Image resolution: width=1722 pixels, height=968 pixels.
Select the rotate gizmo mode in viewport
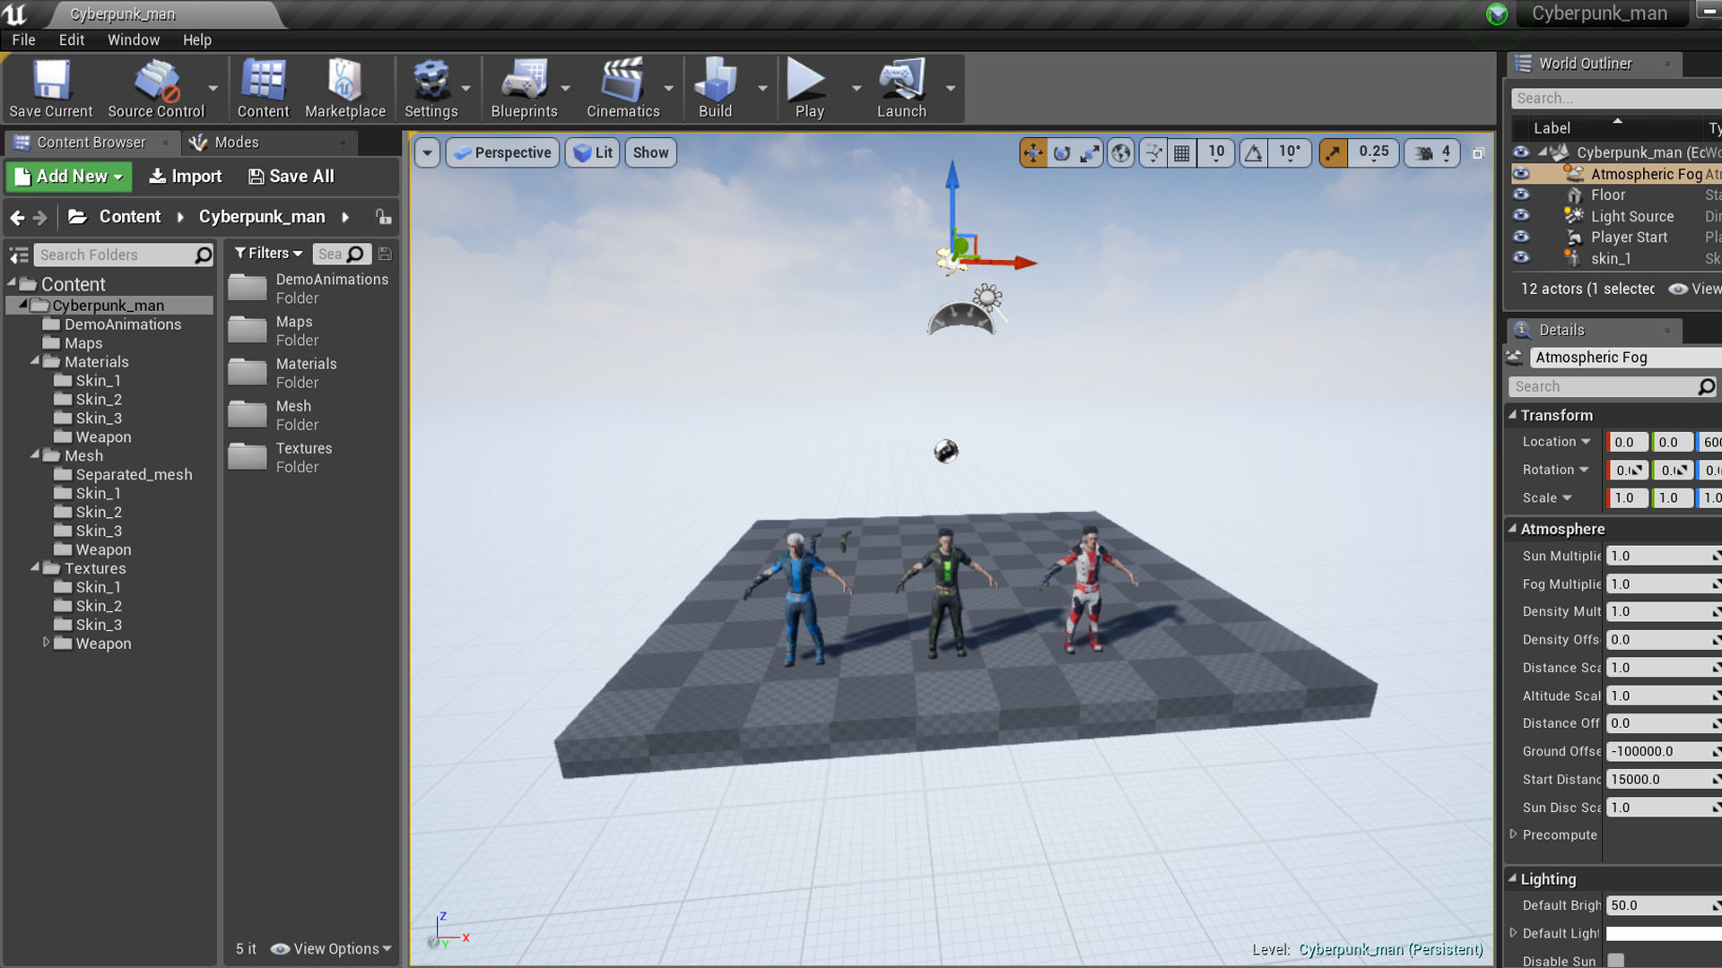pyautogui.click(x=1062, y=153)
